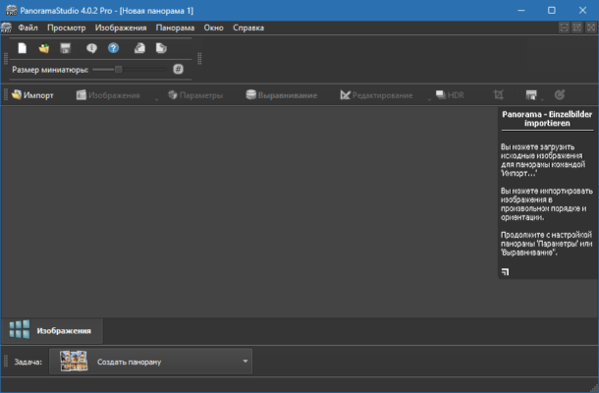Open the Справка menu
The width and height of the screenshot is (599, 393).
coord(248,28)
